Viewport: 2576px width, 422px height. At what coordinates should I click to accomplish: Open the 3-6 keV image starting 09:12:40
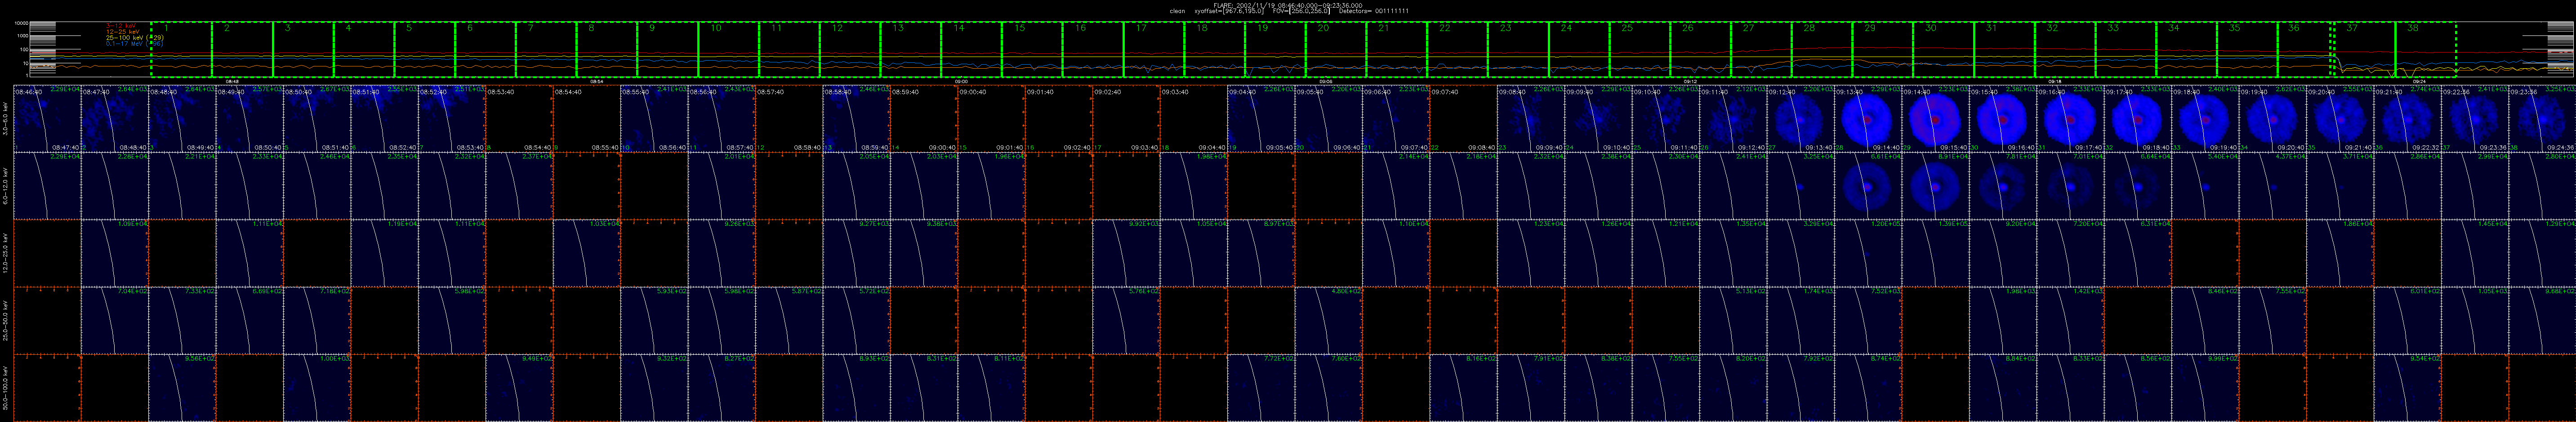(1800, 118)
